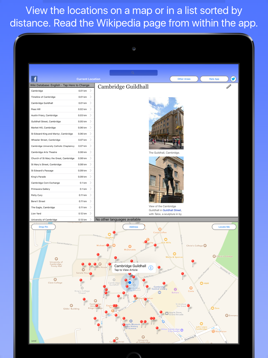Tap the Ballare map marker
This screenshot has height=358, width=268.
[x=175, y=289]
